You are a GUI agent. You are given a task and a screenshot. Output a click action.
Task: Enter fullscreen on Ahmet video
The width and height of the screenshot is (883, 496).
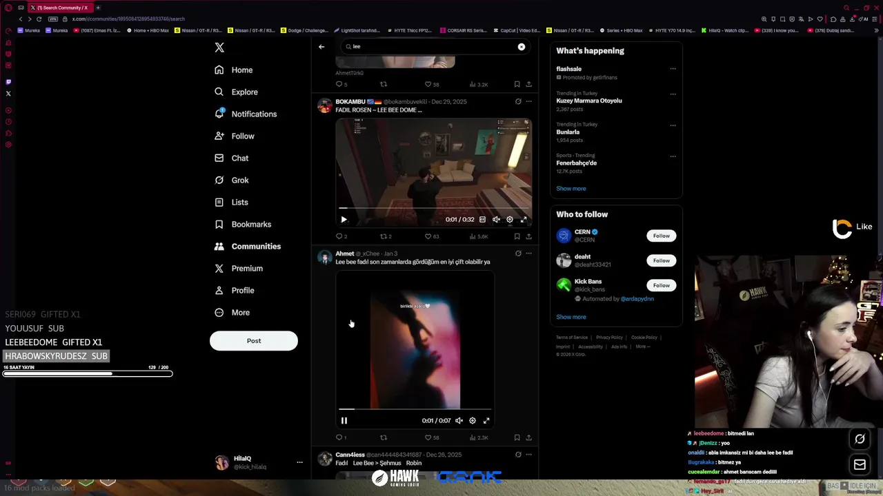[x=486, y=420]
